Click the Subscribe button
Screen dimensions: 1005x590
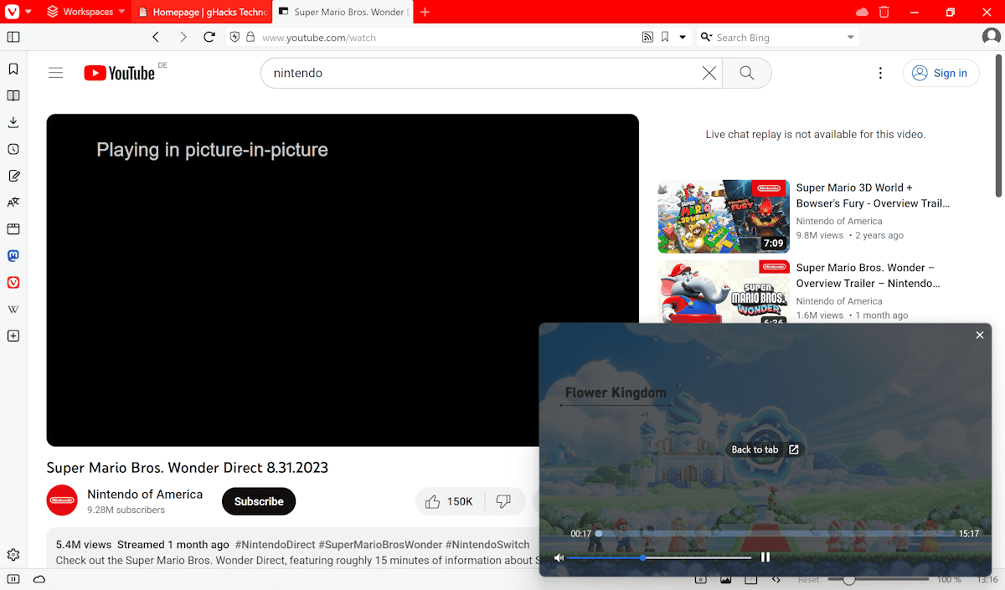point(259,501)
